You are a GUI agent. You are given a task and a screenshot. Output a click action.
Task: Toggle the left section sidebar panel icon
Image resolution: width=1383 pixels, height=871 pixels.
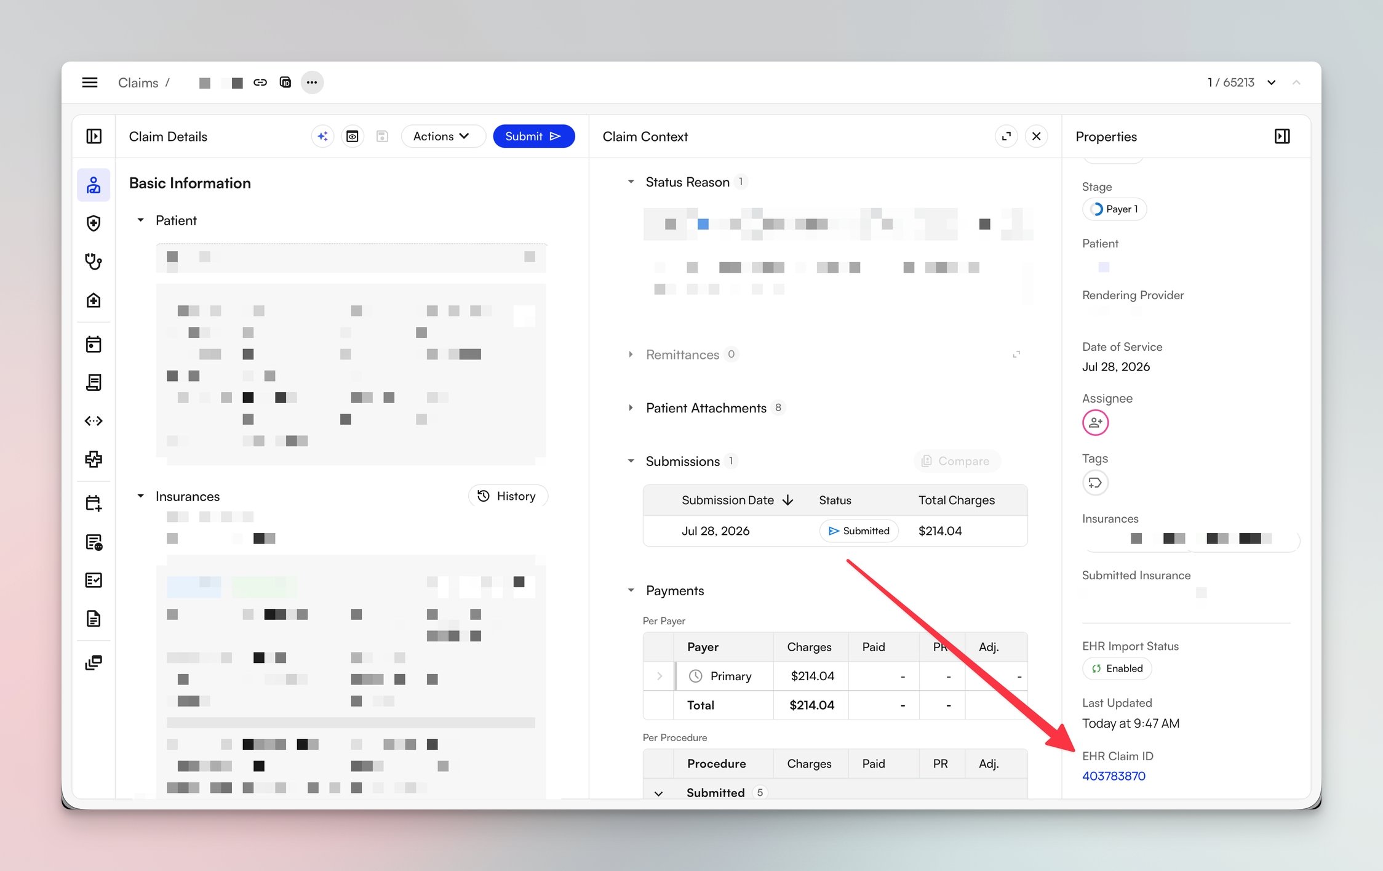(x=94, y=136)
